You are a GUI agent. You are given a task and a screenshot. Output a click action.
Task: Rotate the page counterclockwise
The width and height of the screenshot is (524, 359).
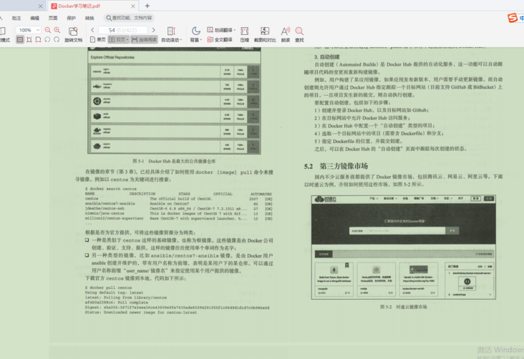click(47, 40)
